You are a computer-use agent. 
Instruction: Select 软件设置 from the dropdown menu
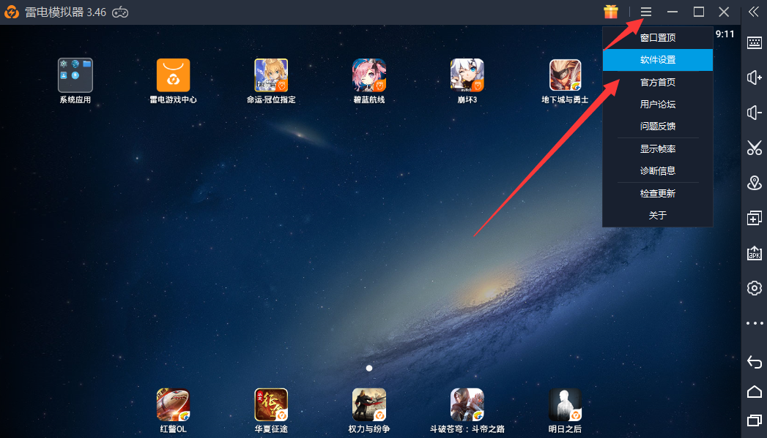click(657, 60)
